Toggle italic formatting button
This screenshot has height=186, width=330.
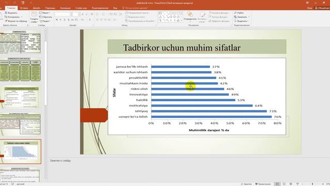(x=61, y=20)
